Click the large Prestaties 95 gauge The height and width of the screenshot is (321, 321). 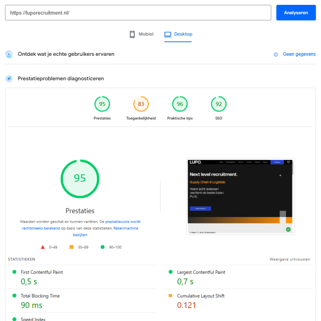click(80, 179)
